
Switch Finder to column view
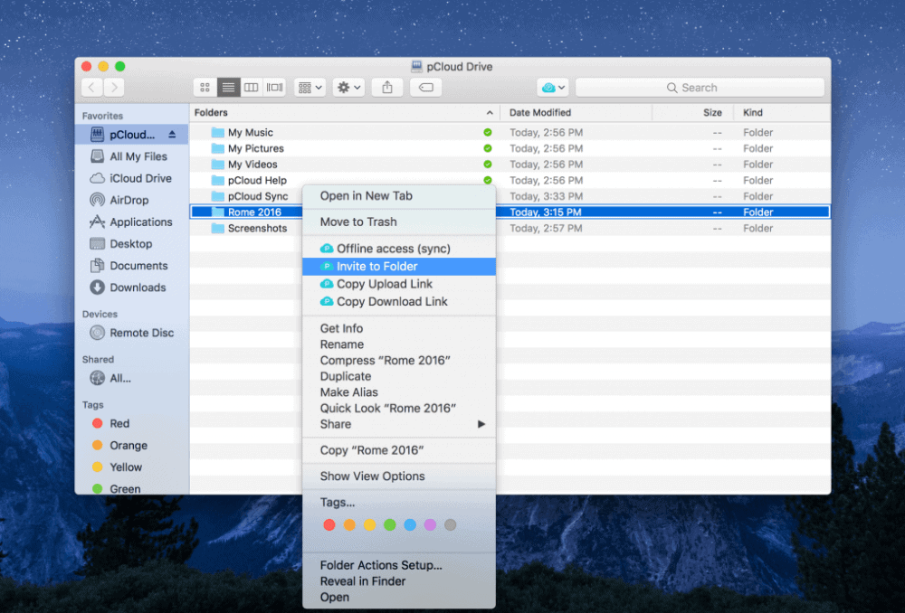[x=251, y=88]
